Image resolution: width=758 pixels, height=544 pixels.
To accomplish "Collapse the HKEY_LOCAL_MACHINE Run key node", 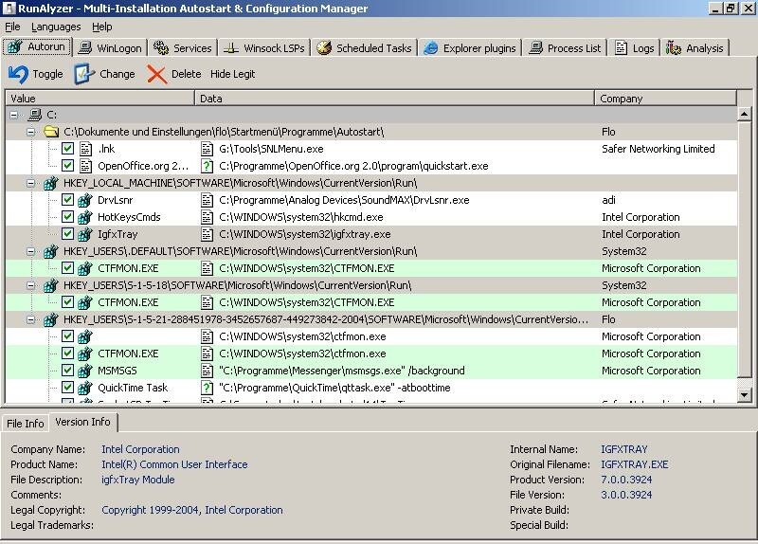I will pyautogui.click(x=31, y=183).
